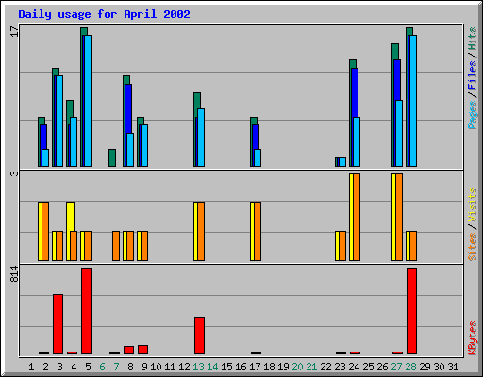
Task: Select green day 14 on the date axis
Action: [x=212, y=367]
